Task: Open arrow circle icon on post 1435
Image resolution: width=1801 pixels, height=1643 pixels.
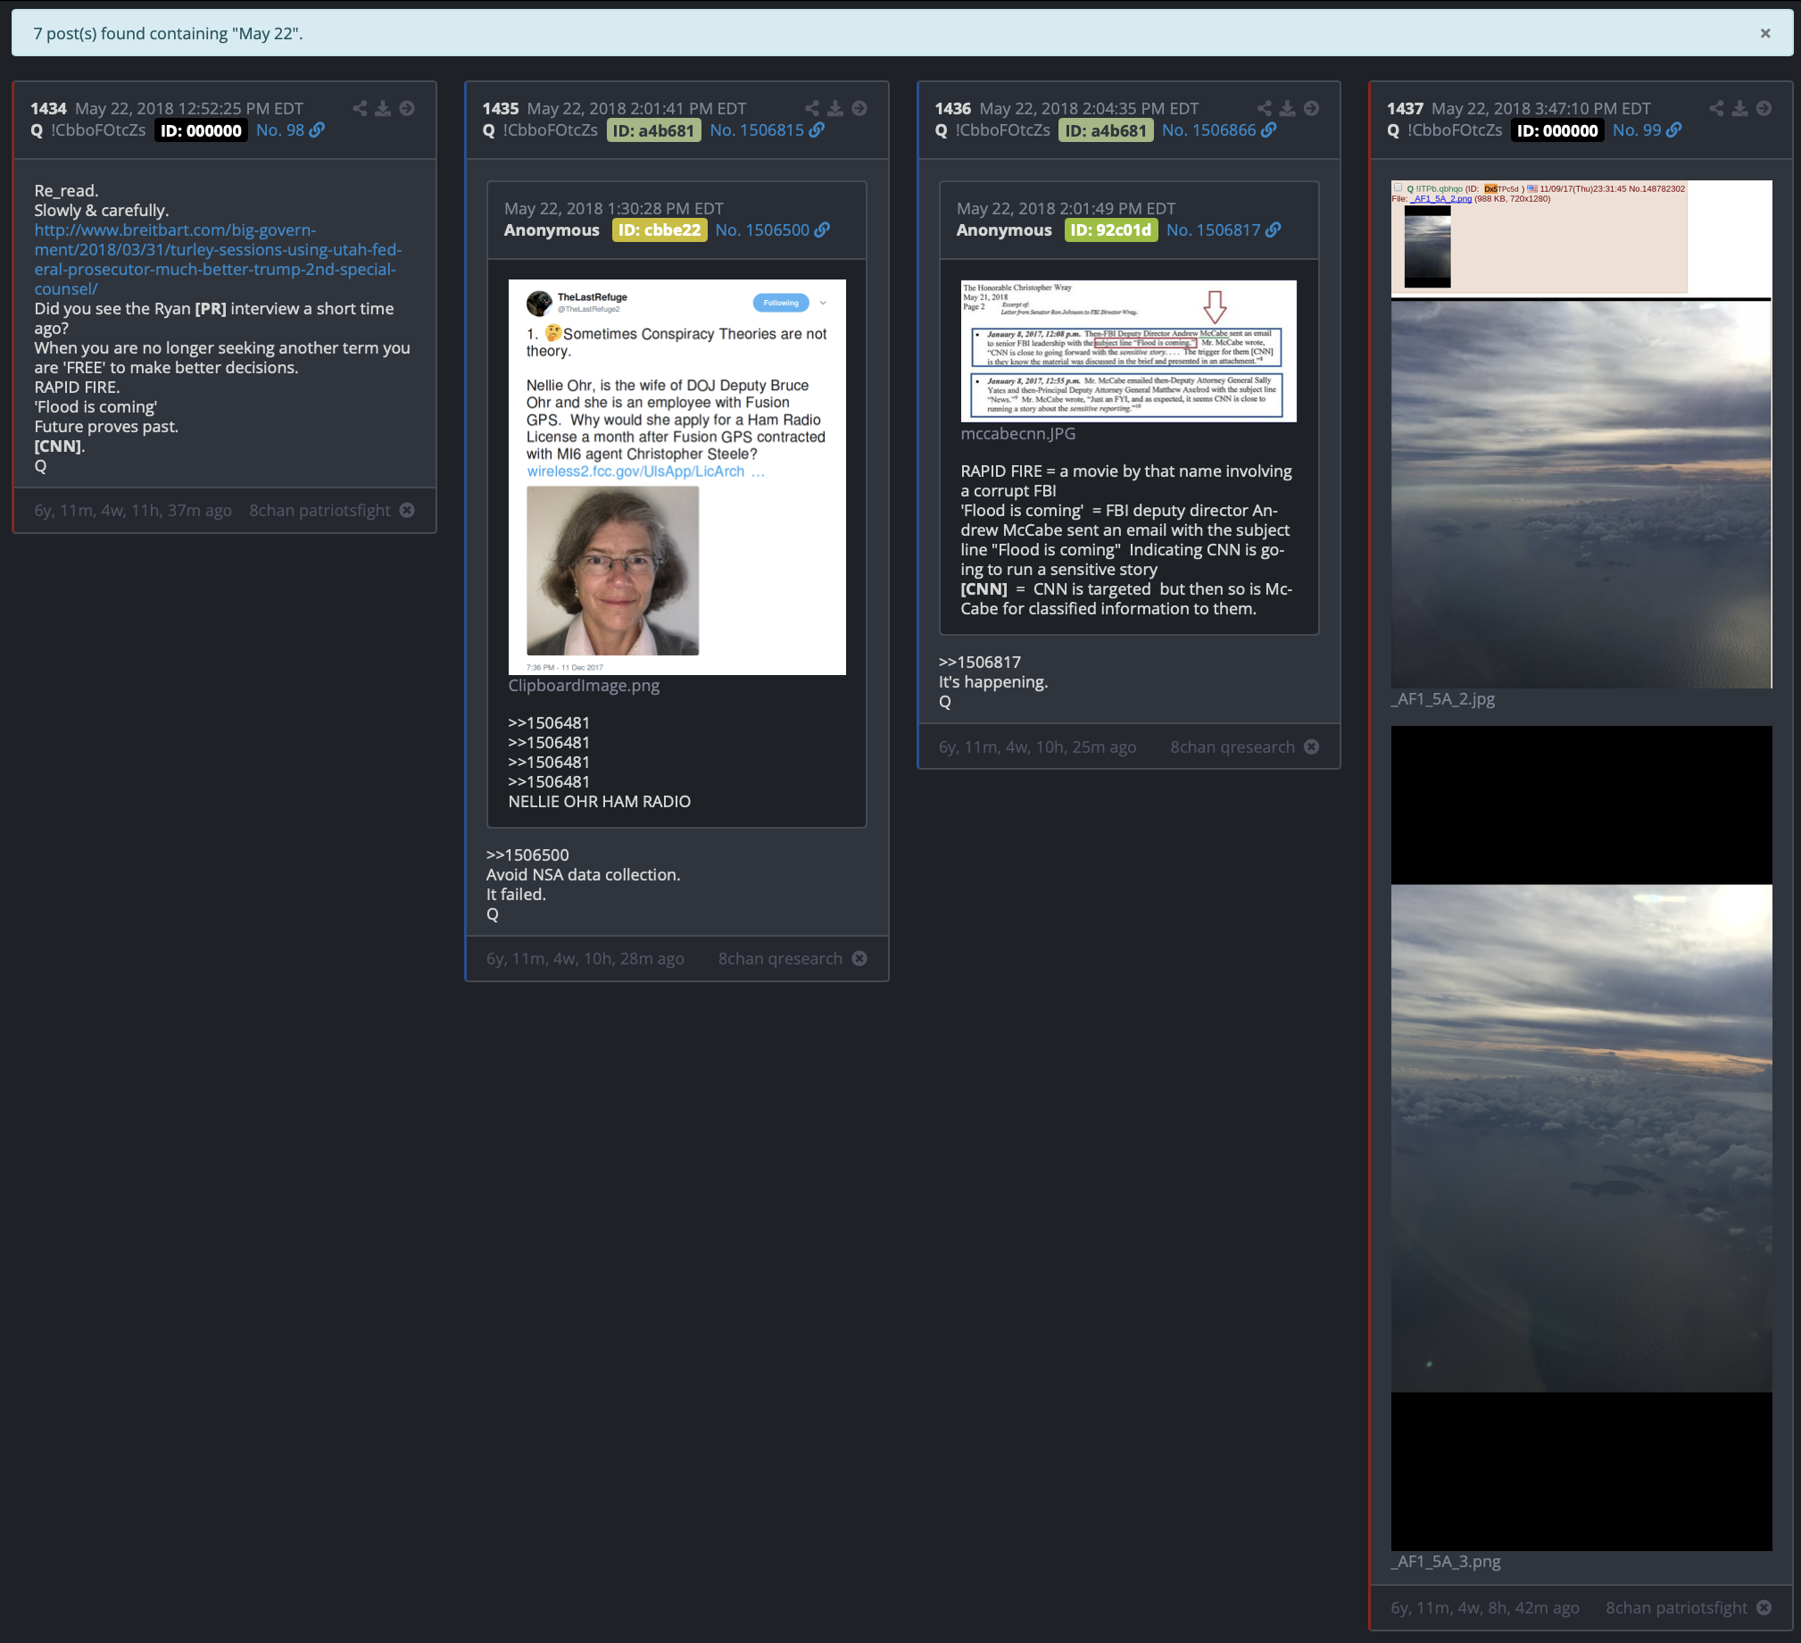Action: pyautogui.click(x=859, y=108)
